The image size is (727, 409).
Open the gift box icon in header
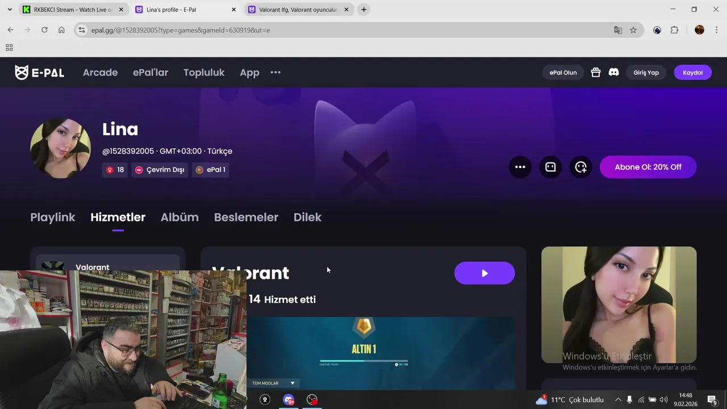point(595,73)
